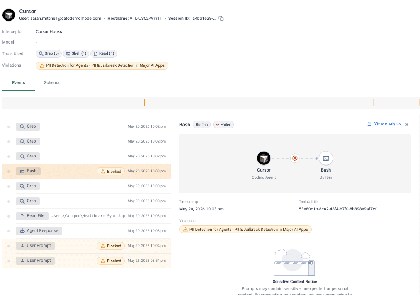Click the list icon beside View Analysis
This screenshot has width=420, height=295.
click(x=369, y=124)
